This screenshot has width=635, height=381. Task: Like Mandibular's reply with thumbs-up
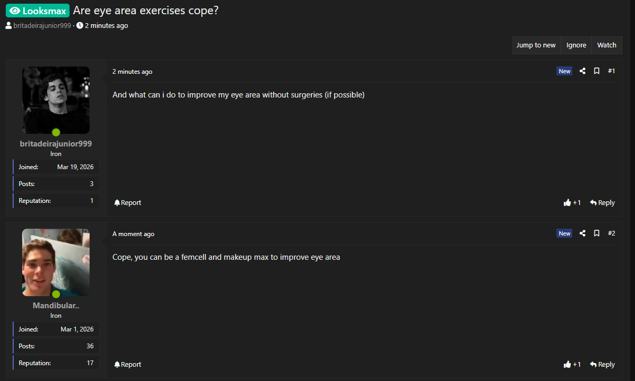tap(572, 365)
